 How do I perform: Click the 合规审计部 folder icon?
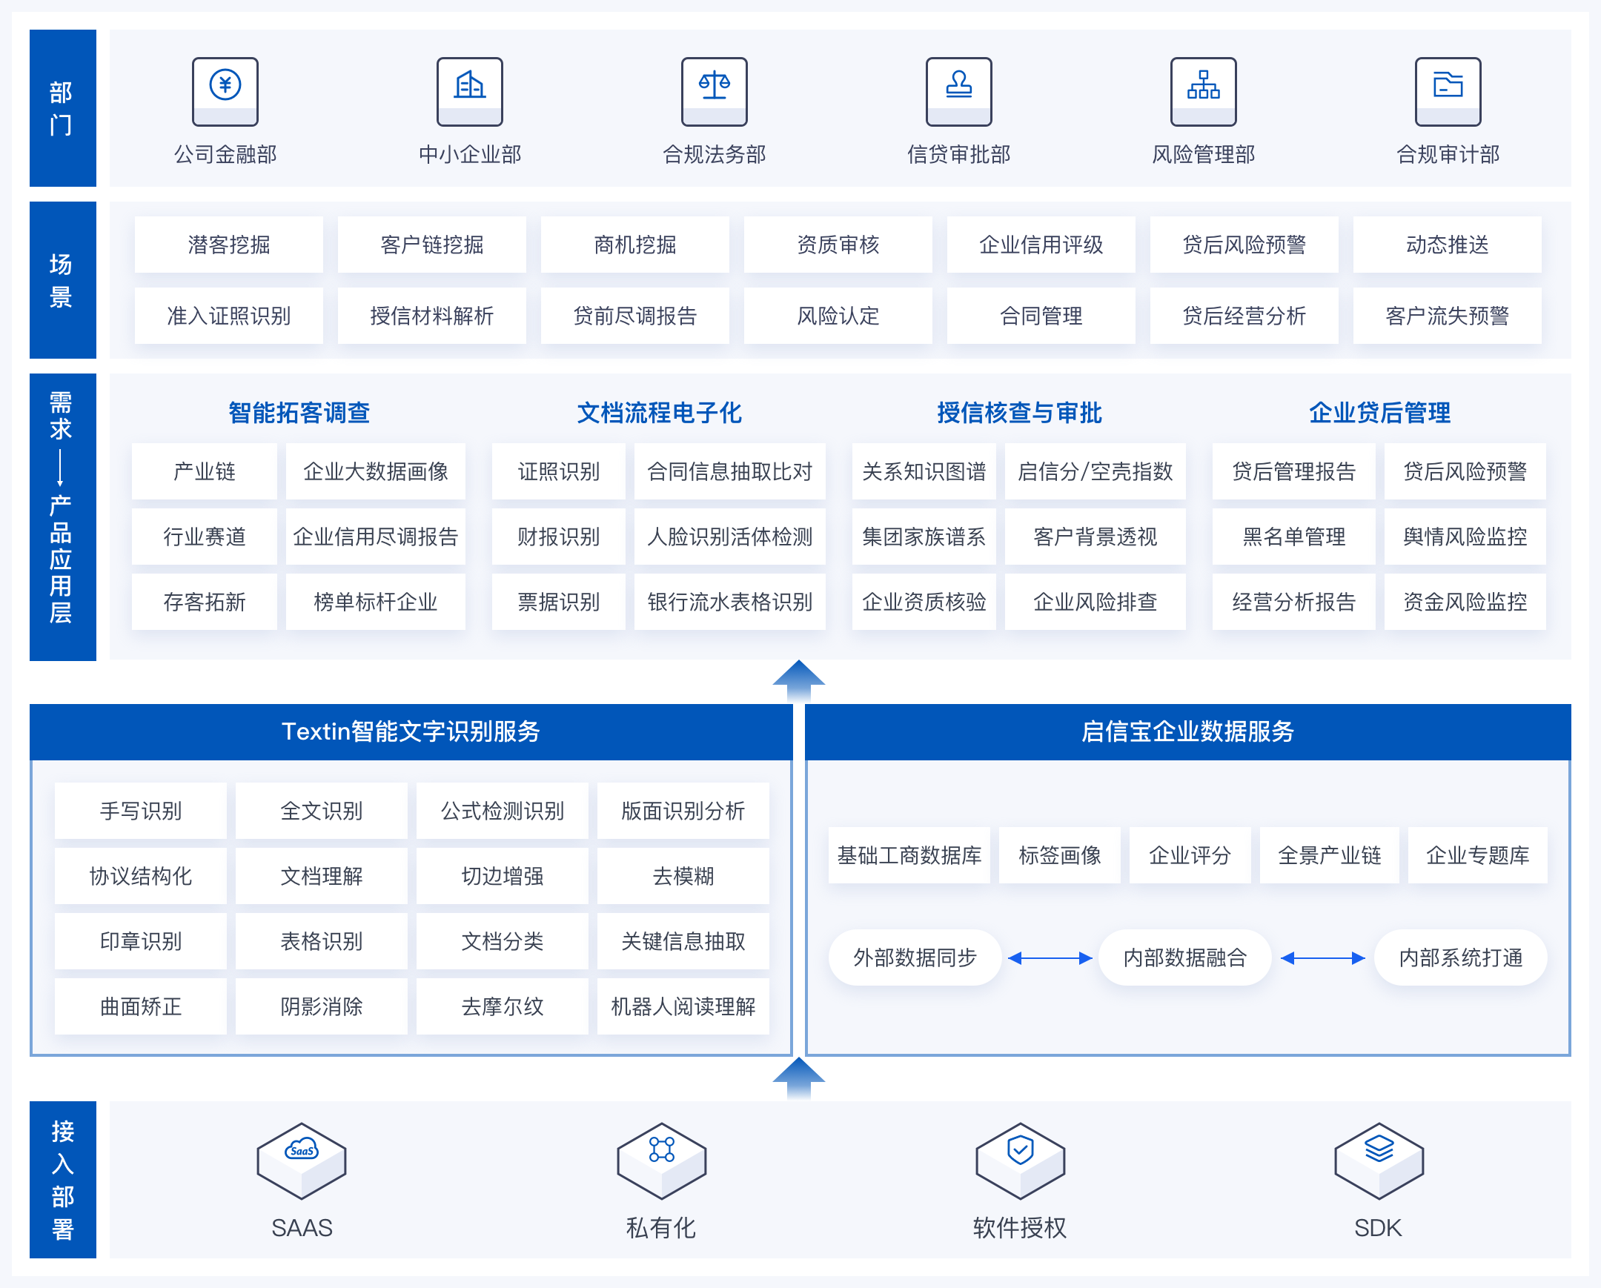coord(1448,91)
